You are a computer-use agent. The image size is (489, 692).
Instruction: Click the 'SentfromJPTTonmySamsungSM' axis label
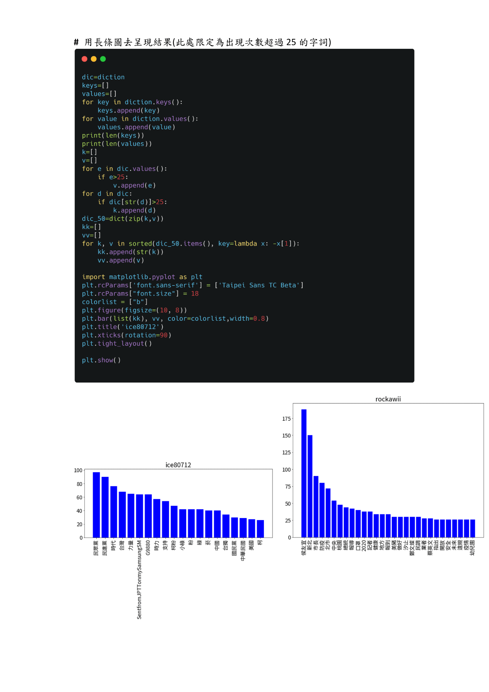[139, 580]
